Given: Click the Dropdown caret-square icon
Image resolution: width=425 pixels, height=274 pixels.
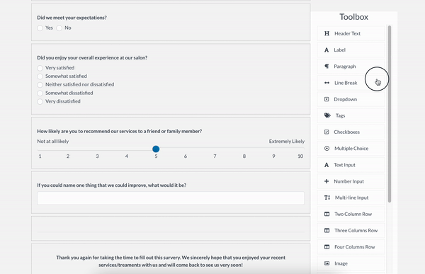Looking at the screenshot, I should click(x=327, y=99).
